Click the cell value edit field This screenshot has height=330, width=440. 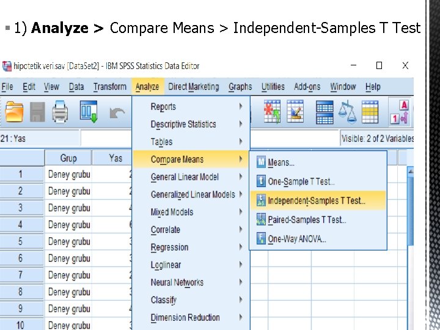click(210, 138)
